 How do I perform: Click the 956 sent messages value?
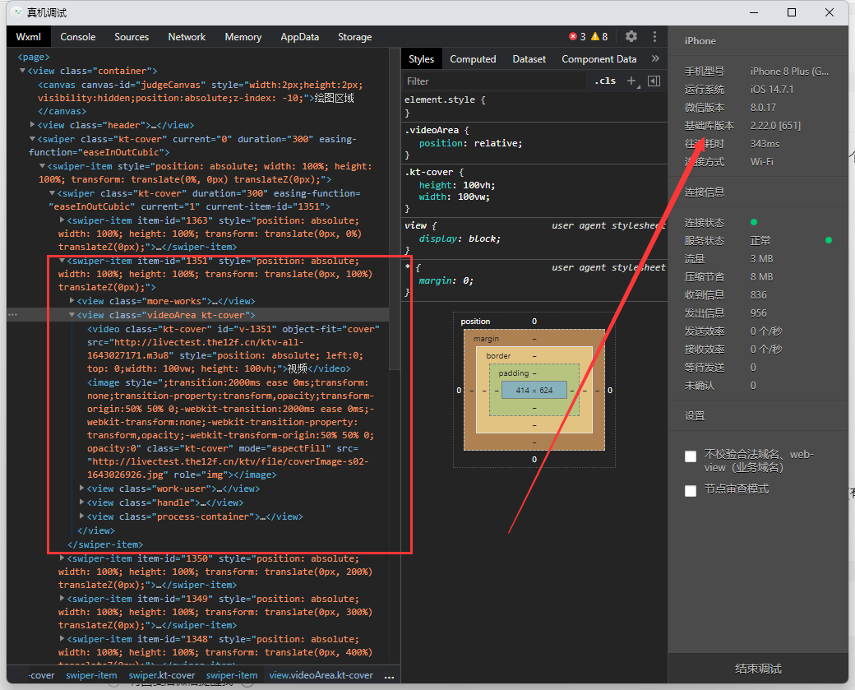pyautogui.click(x=759, y=313)
